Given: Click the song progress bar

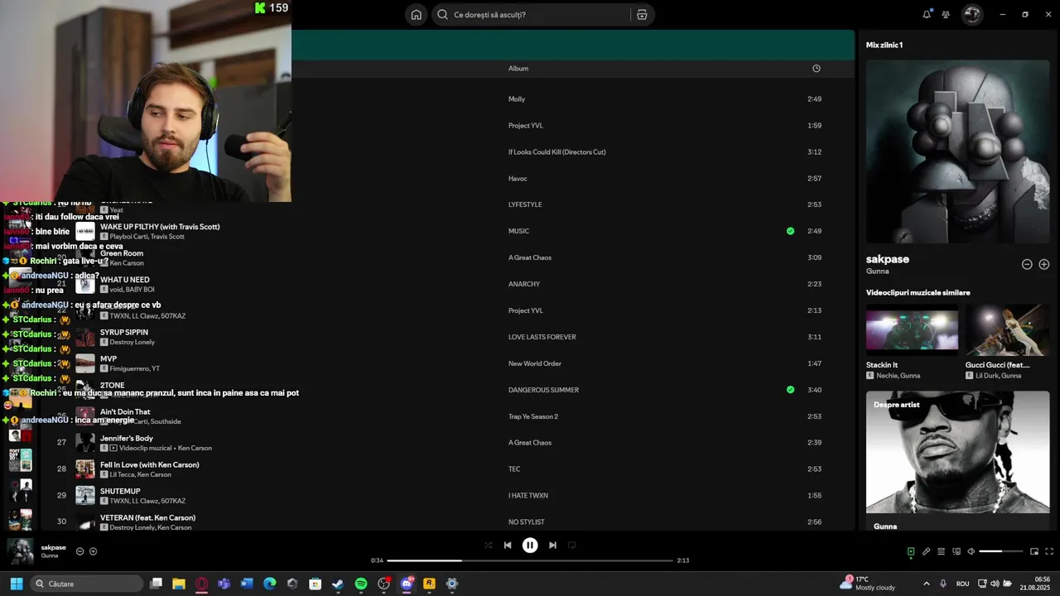Looking at the screenshot, I should pyautogui.click(x=530, y=560).
